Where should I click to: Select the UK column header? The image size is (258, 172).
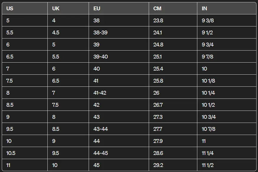pyautogui.click(x=56, y=9)
